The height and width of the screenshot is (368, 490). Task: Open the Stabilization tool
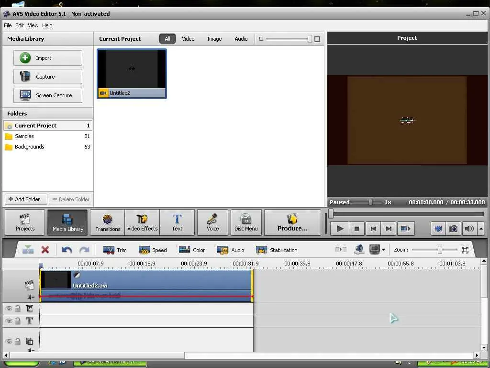(x=277, y=250)
